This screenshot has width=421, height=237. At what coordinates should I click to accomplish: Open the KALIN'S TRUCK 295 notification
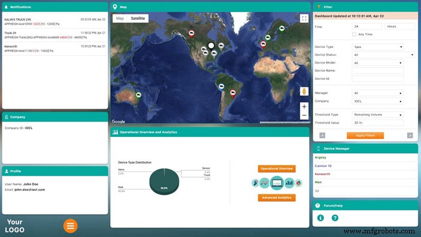[54, 22]
